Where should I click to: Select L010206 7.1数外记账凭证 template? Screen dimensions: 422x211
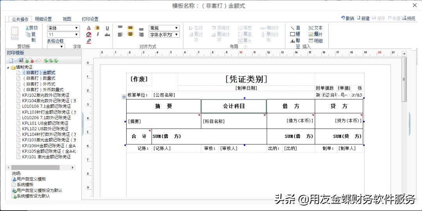point(46,118)
